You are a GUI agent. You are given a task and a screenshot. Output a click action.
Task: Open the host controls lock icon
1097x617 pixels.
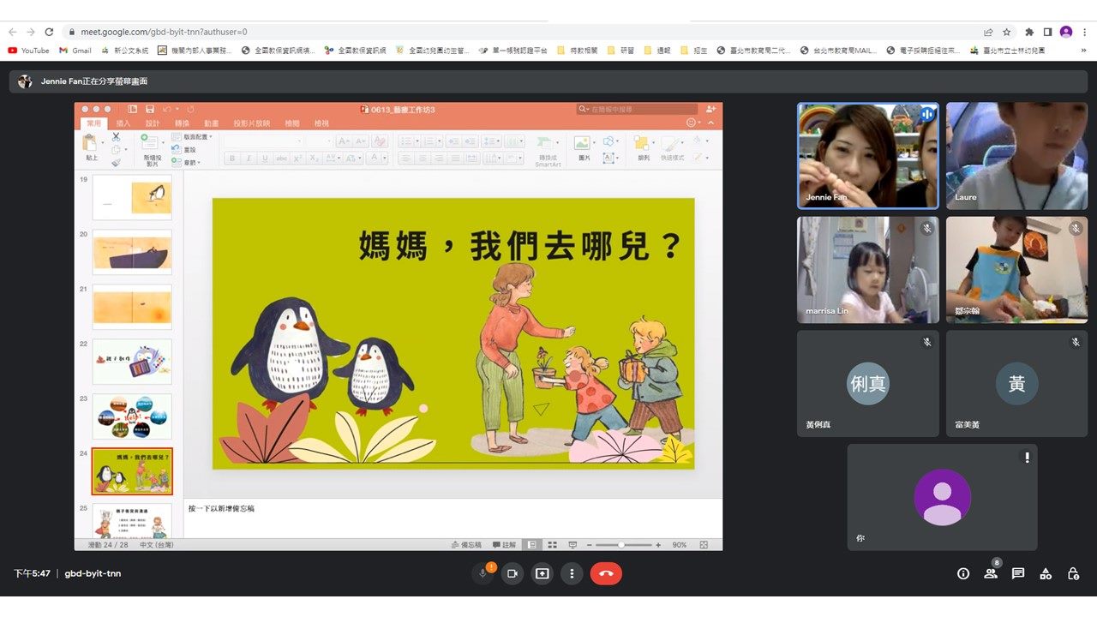tap(1073, 573)
